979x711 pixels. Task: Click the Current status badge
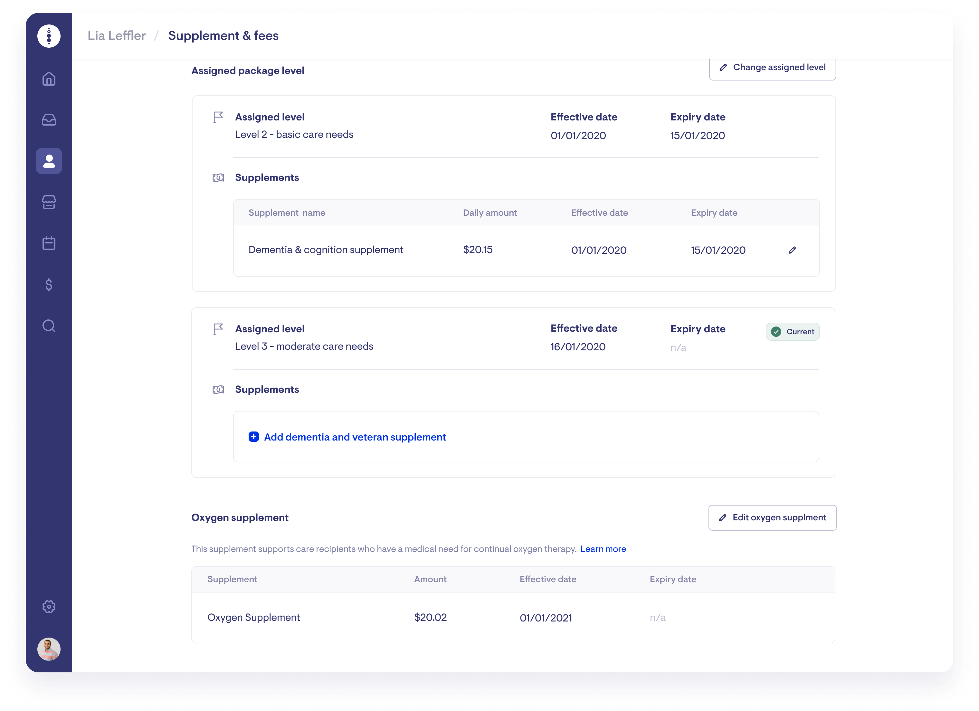[x=793, y=332]
